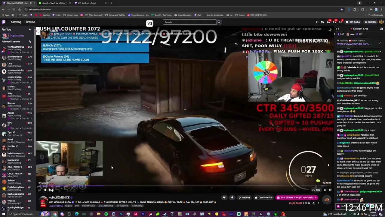This screenshot has height=217, width=385.
Task: Click the heart follow button
Action: tap(224, 197)
